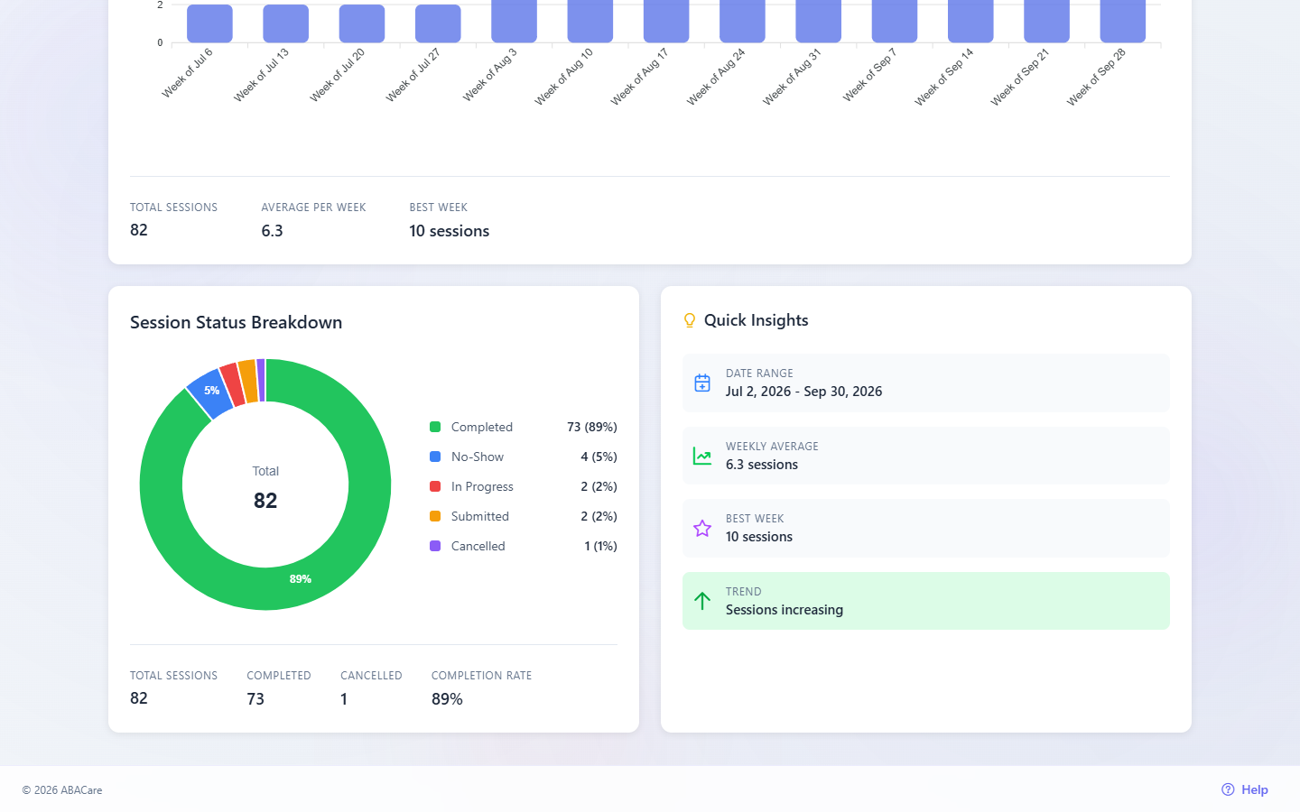Click the calendar icon beside Date Range

702,383
